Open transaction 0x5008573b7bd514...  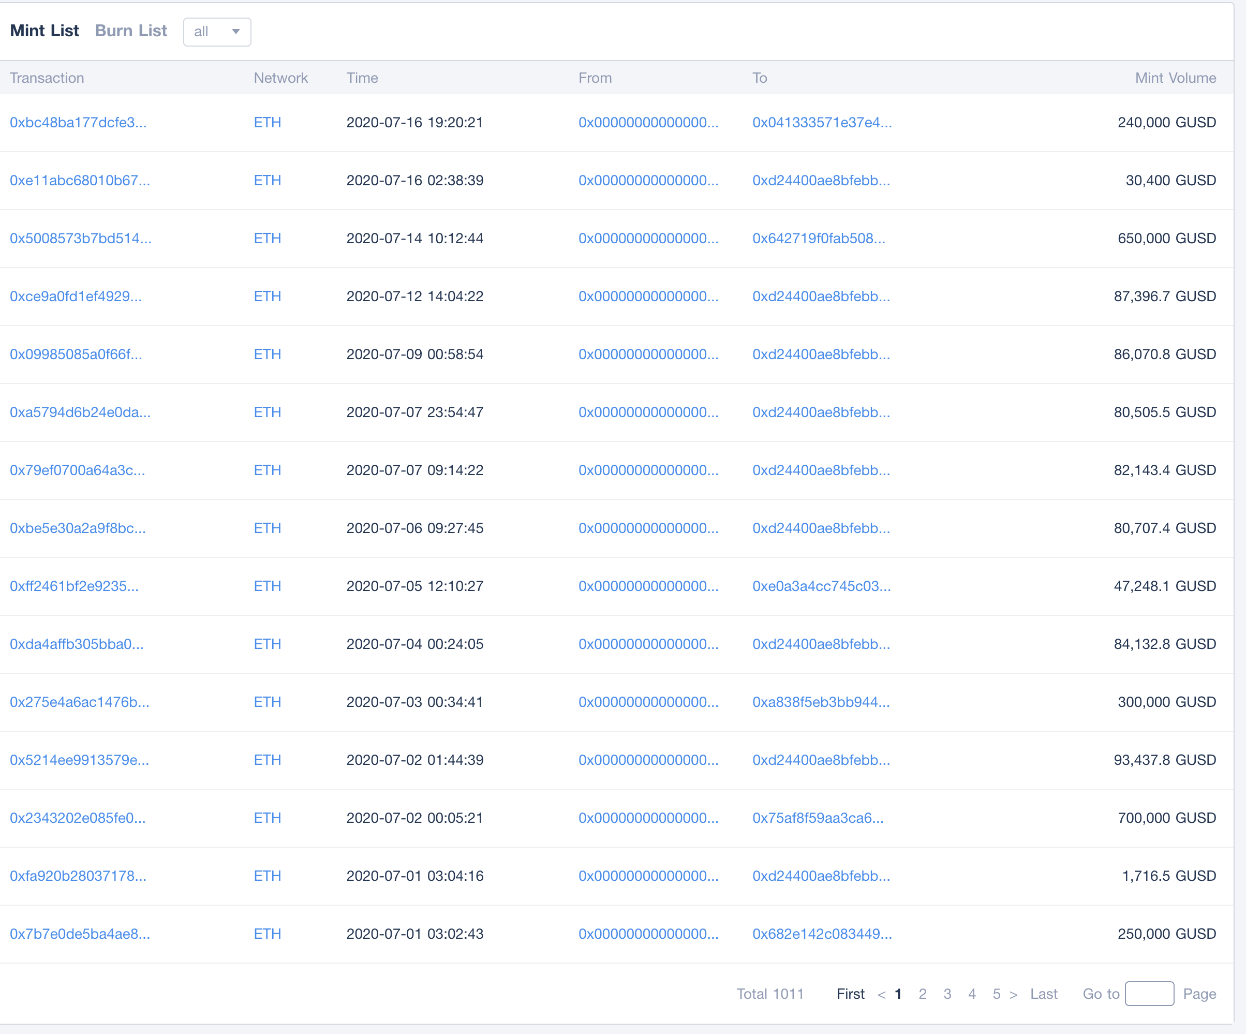pos(81,239)
